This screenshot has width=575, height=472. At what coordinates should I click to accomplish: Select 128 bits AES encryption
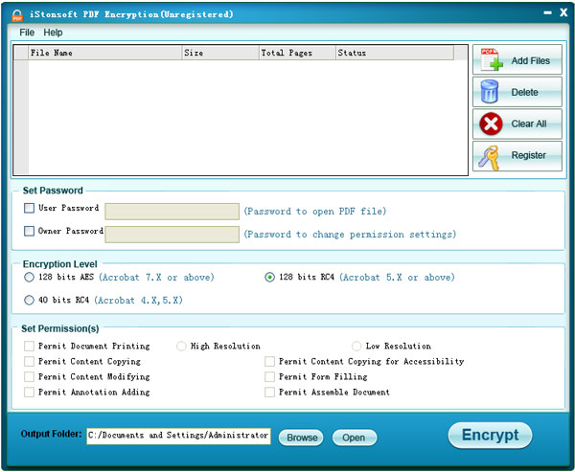coord(29,278)
